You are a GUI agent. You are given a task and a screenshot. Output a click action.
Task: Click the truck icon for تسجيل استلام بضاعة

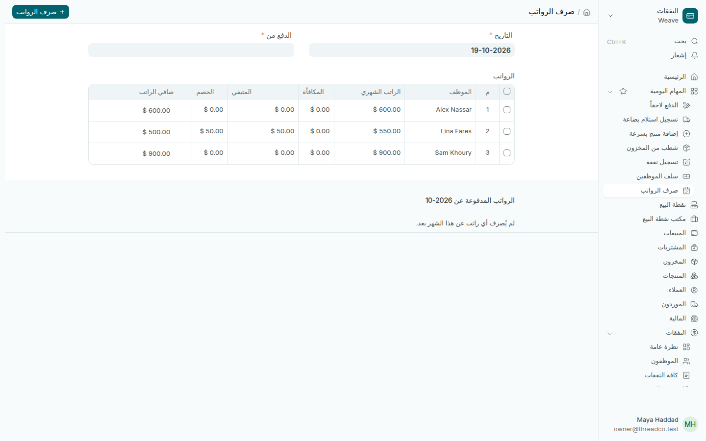[686, 120]
